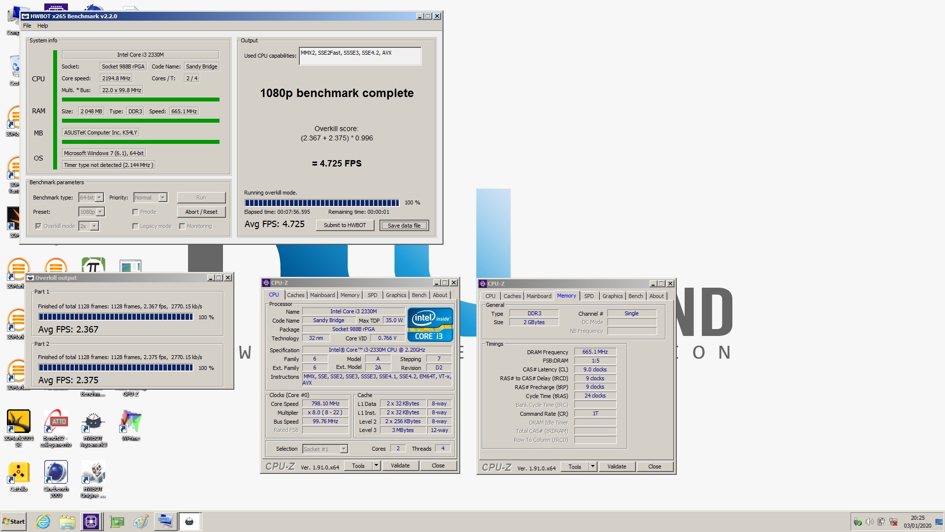Viewport: 945px width, 532px height.
Task: Click the power plug tray icon
Action: click(x=881, y=522)
